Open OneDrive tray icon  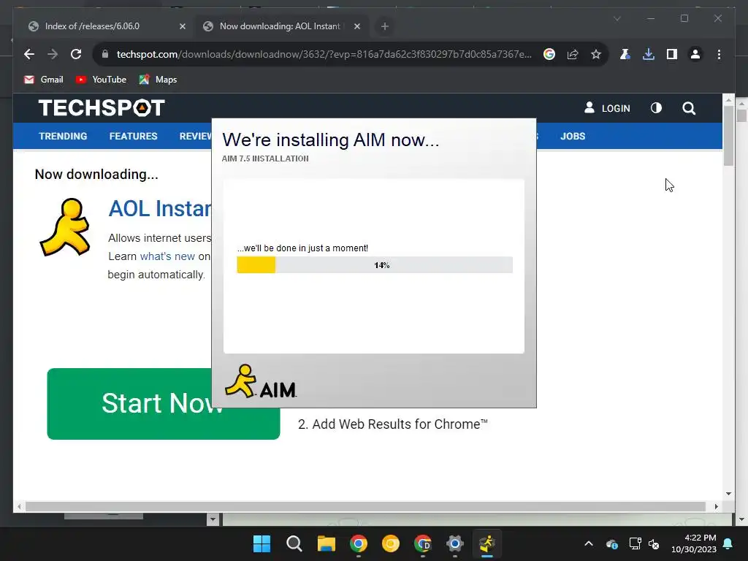point(612,543)
